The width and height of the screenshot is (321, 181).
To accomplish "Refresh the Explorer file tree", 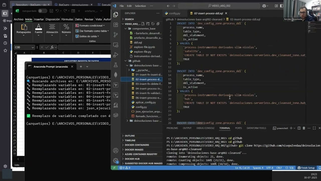I will [153, 24].
